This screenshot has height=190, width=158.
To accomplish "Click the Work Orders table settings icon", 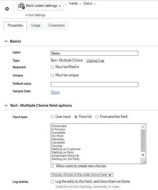I will pyautogui.click(x=22, y=6).
